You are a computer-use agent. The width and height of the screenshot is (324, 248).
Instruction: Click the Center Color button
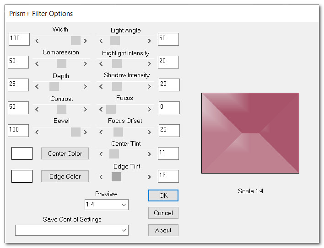pyautogui.click(x=65, y=153)
